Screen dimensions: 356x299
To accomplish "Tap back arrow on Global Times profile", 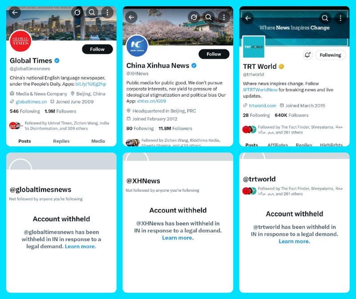I will [15, 12].
